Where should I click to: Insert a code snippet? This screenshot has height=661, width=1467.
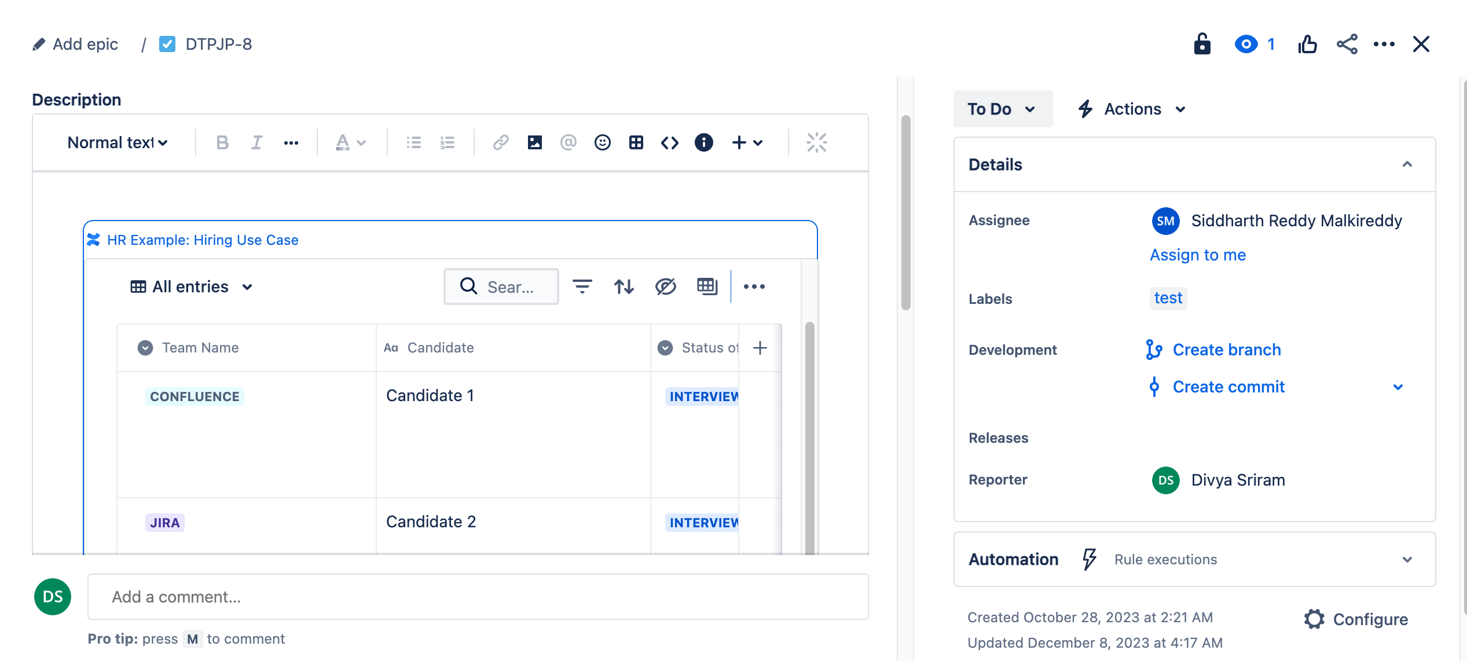[x=670, y=142]
